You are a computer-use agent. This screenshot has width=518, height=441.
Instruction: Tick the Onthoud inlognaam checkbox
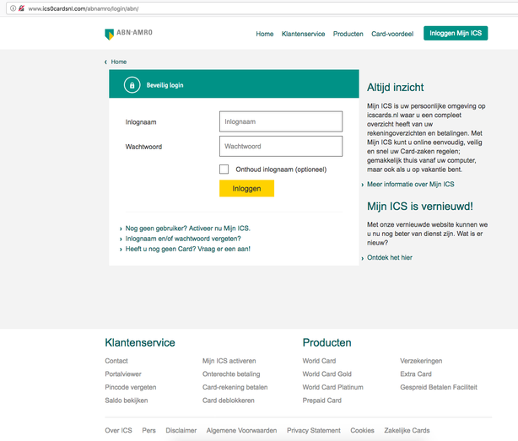click(x=224, y=169)
